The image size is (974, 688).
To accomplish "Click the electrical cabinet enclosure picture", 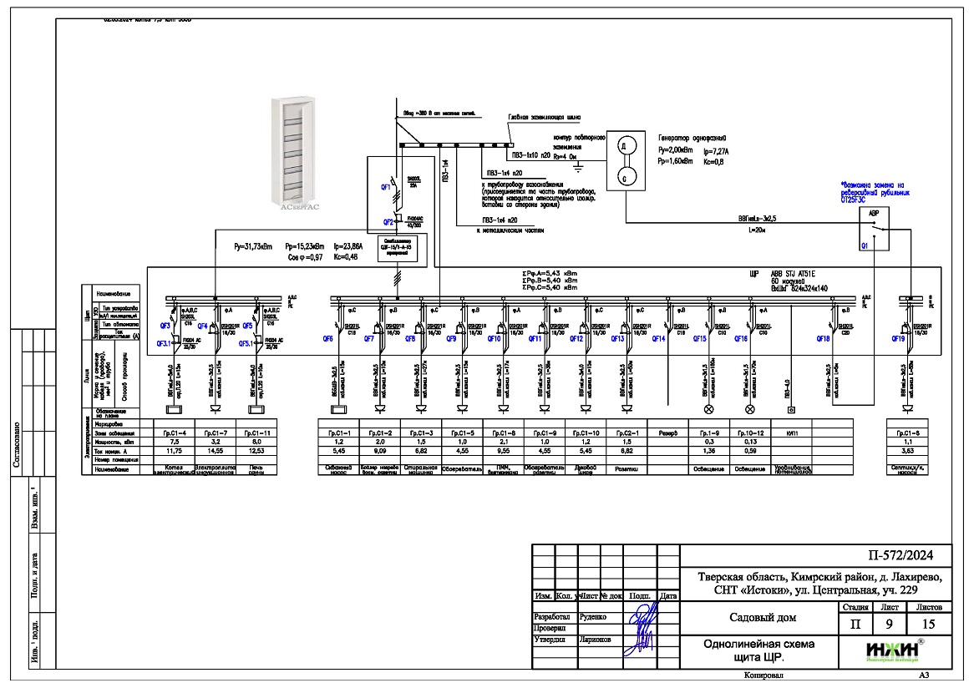I will 297,151.
